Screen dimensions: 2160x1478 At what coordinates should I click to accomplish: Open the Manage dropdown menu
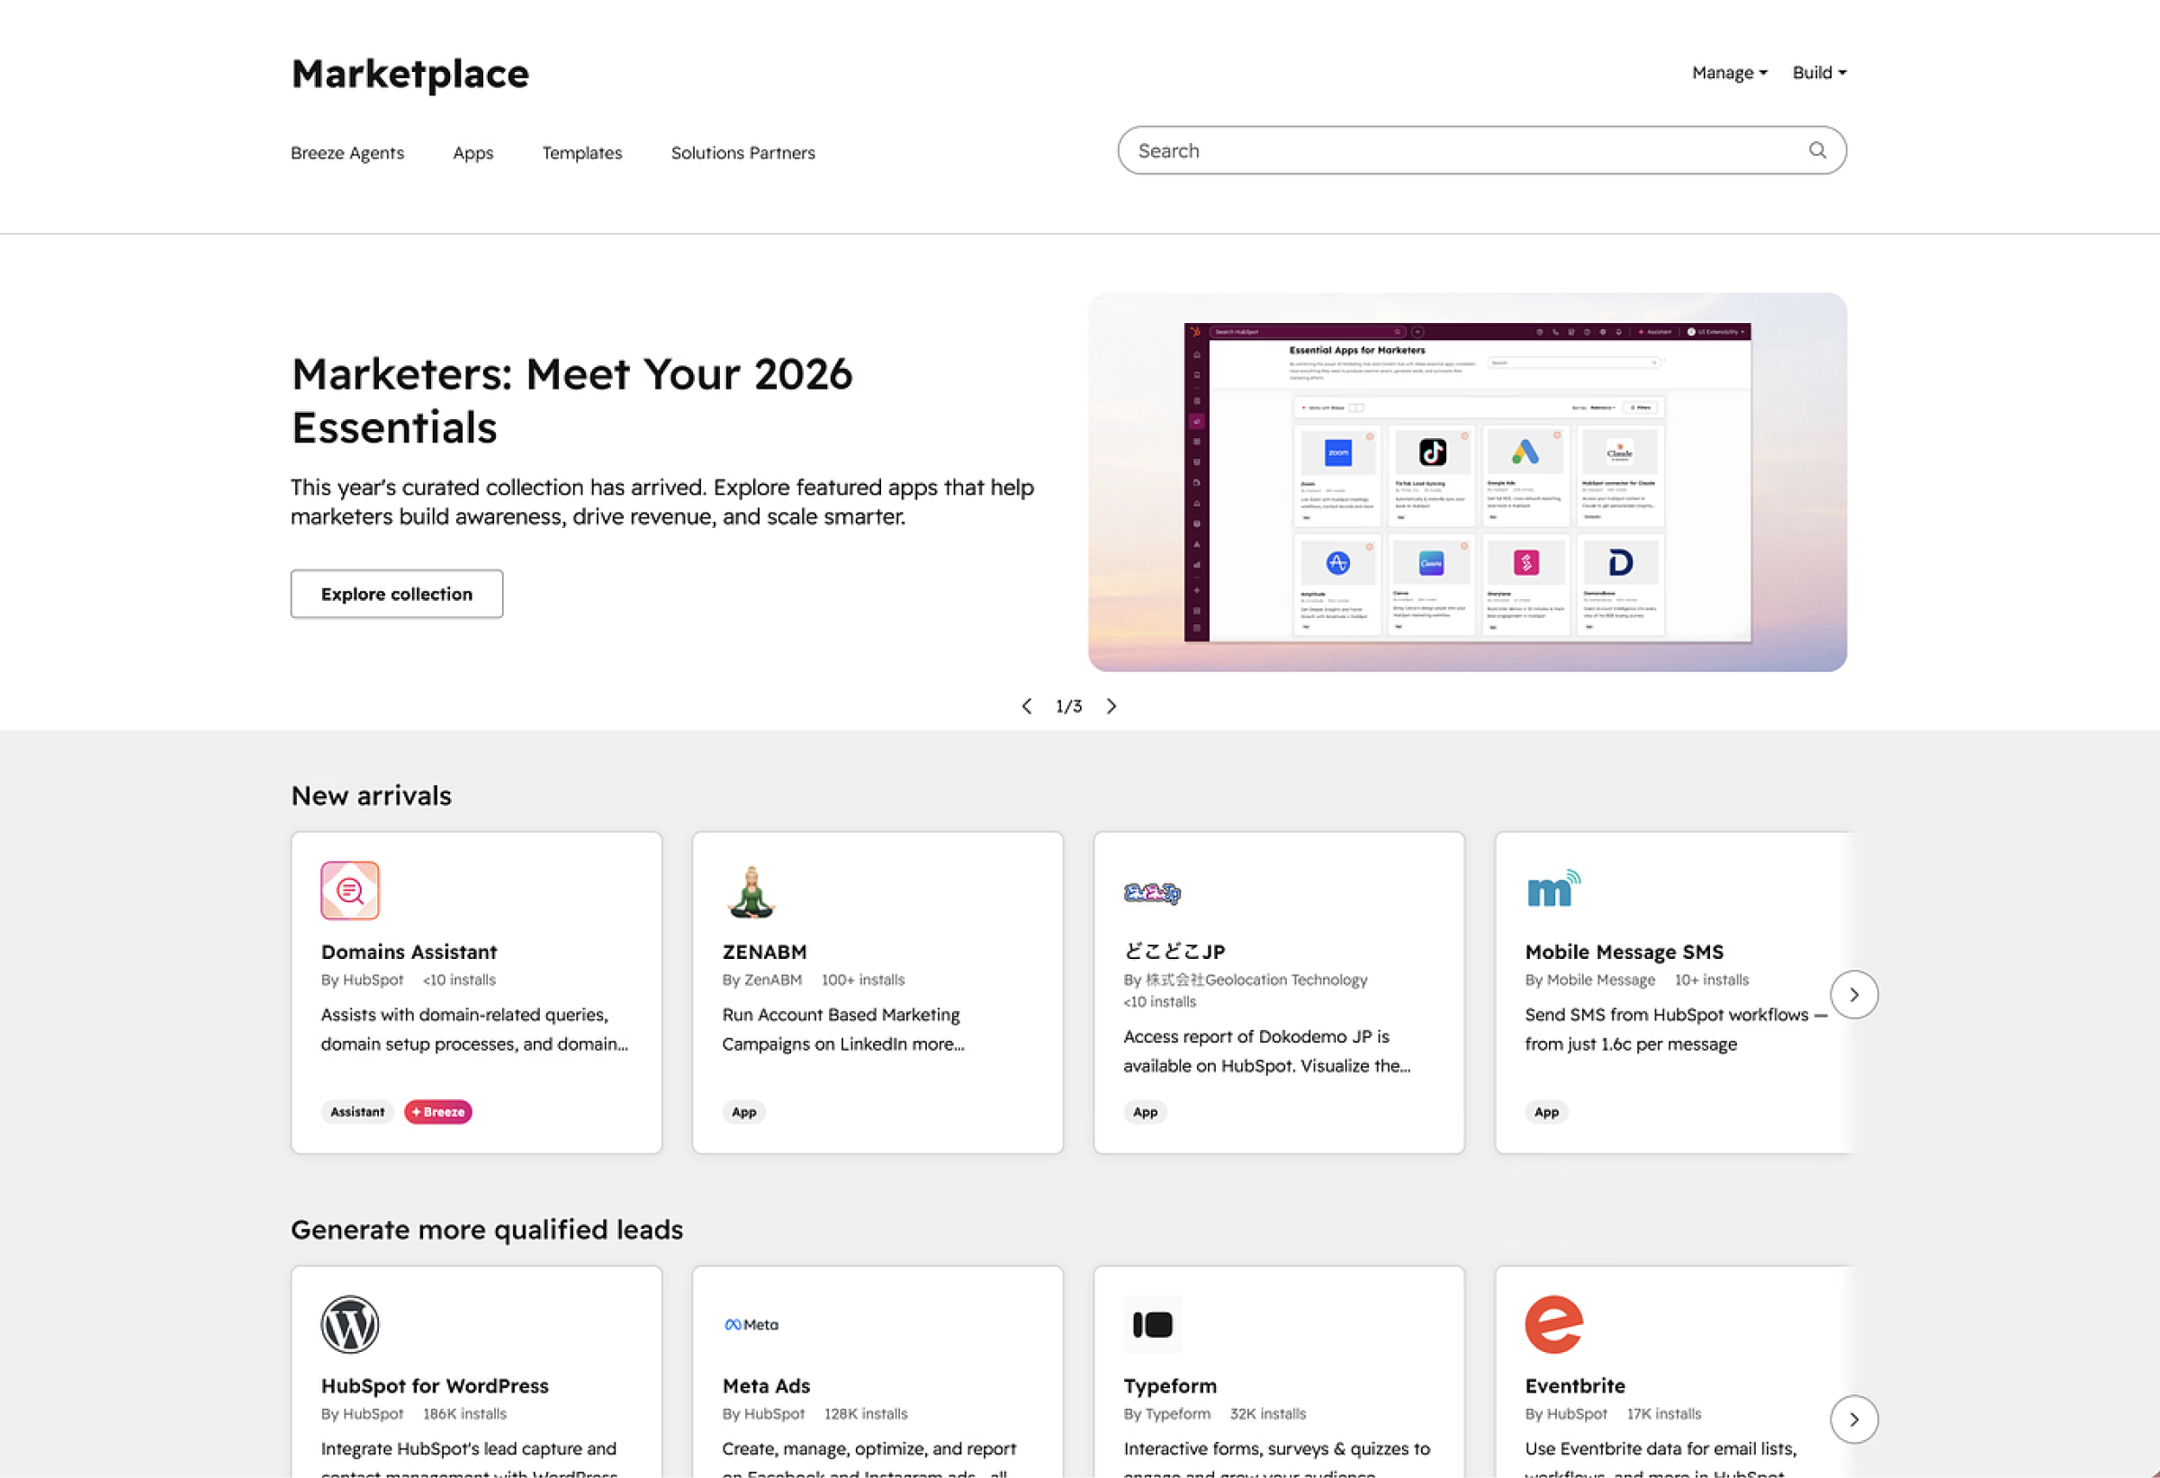1729,73
